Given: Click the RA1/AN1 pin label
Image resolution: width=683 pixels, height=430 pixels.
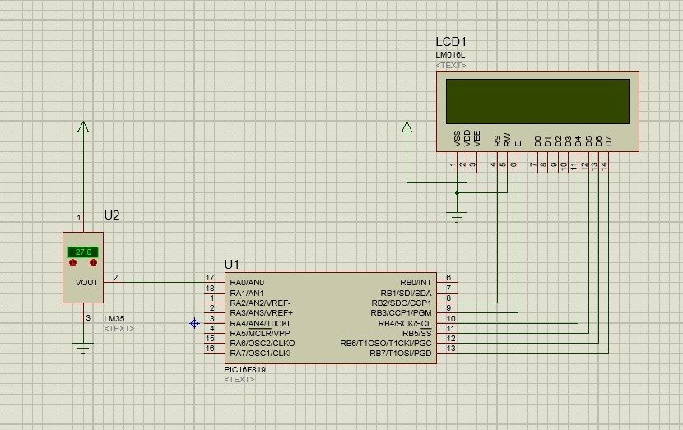Looking at the screenshot, I should [247, 293].
